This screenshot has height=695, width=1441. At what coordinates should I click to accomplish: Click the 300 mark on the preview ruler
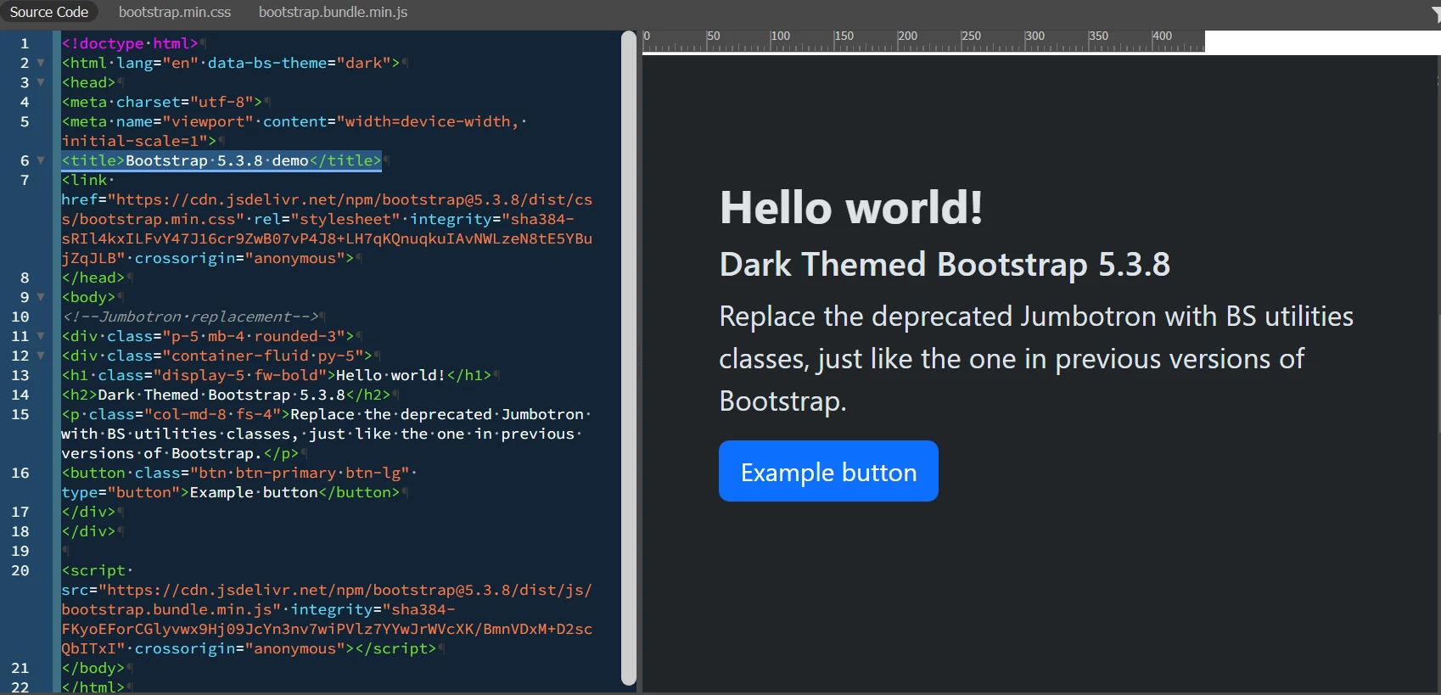[x=1034, y=36]
